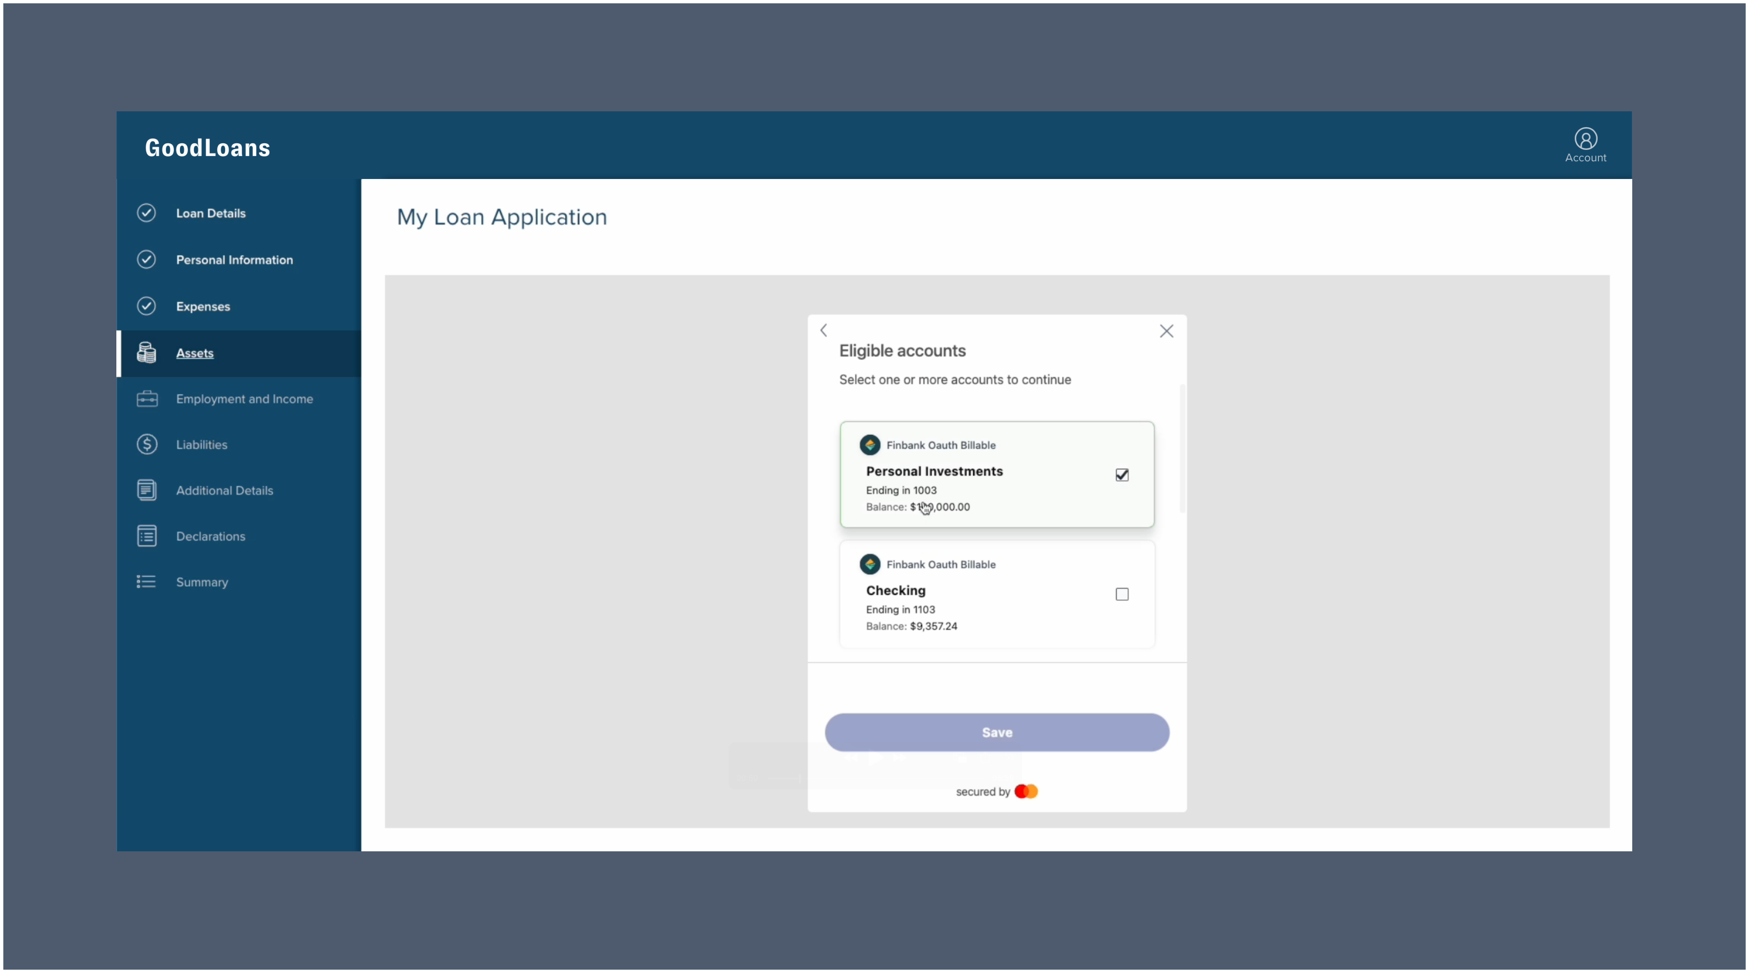The image size is (1749, 973).
Task: Click the Additional Details document icon
Action: pos(147,490)
